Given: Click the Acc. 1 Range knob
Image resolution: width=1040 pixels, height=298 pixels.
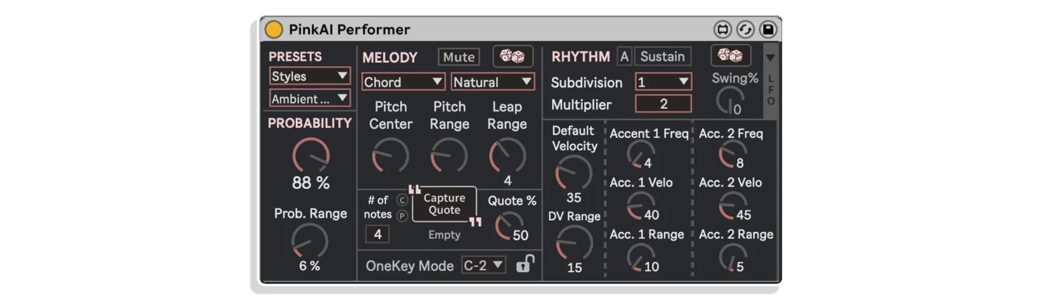Looking at the screenshot, I should pyautogui.click(x=641, y=257).
